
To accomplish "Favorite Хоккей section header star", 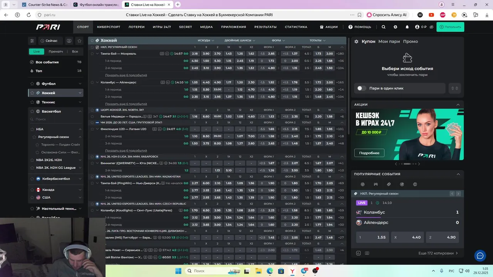I will tap(92, 40).
